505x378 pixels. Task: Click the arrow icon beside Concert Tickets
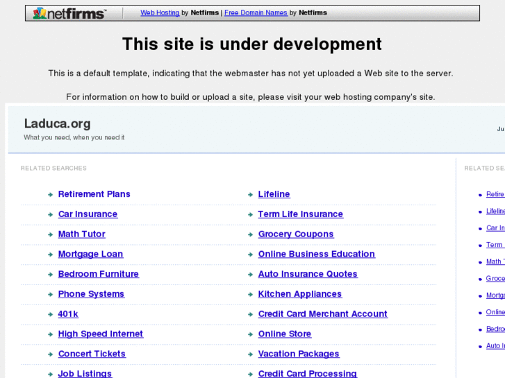[x=50, y=354]
